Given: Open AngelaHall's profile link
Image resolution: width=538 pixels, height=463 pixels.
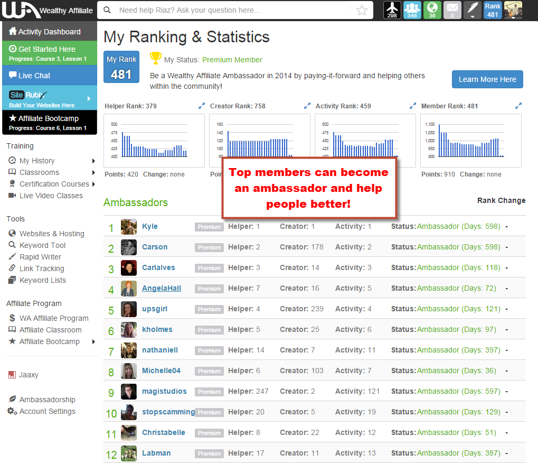Looking at the screenshot, I should click(x=162, y=288).
